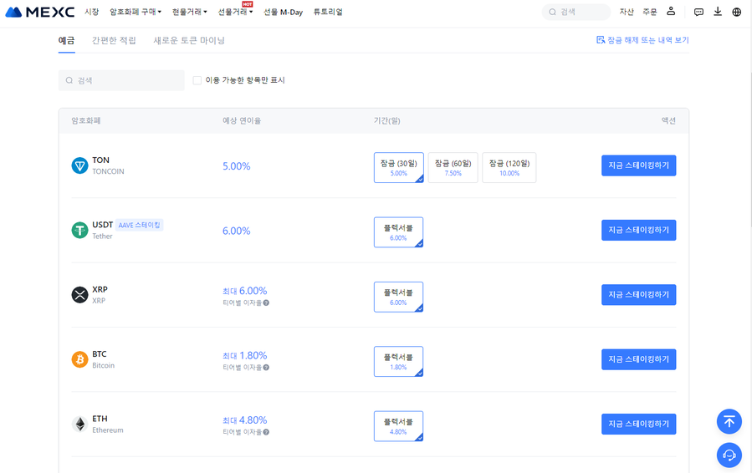Click the AAVE 스테이킹 tag
The height and width of the screenshot is (473, 752).
tap(139, 225)
